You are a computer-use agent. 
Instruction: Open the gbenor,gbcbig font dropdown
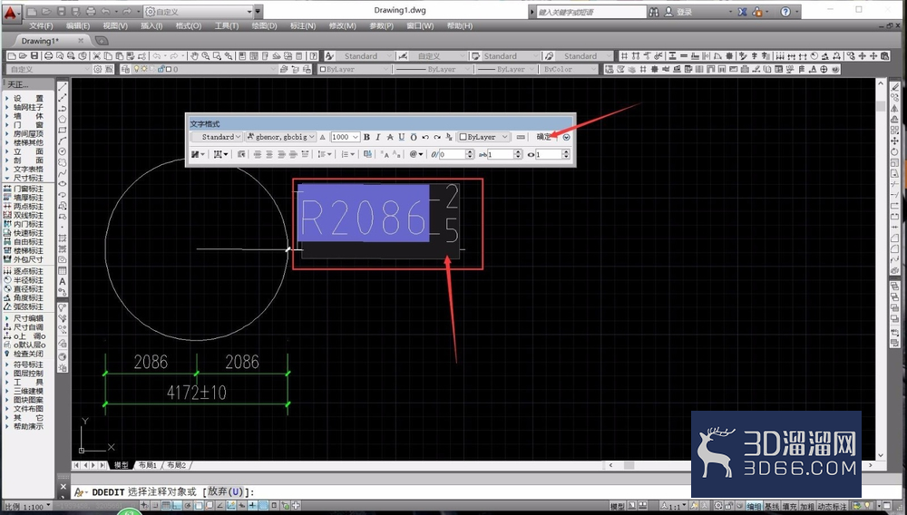(280, 137)
